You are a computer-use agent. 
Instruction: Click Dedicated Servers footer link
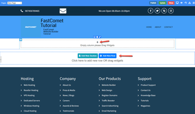pos(32,101)
